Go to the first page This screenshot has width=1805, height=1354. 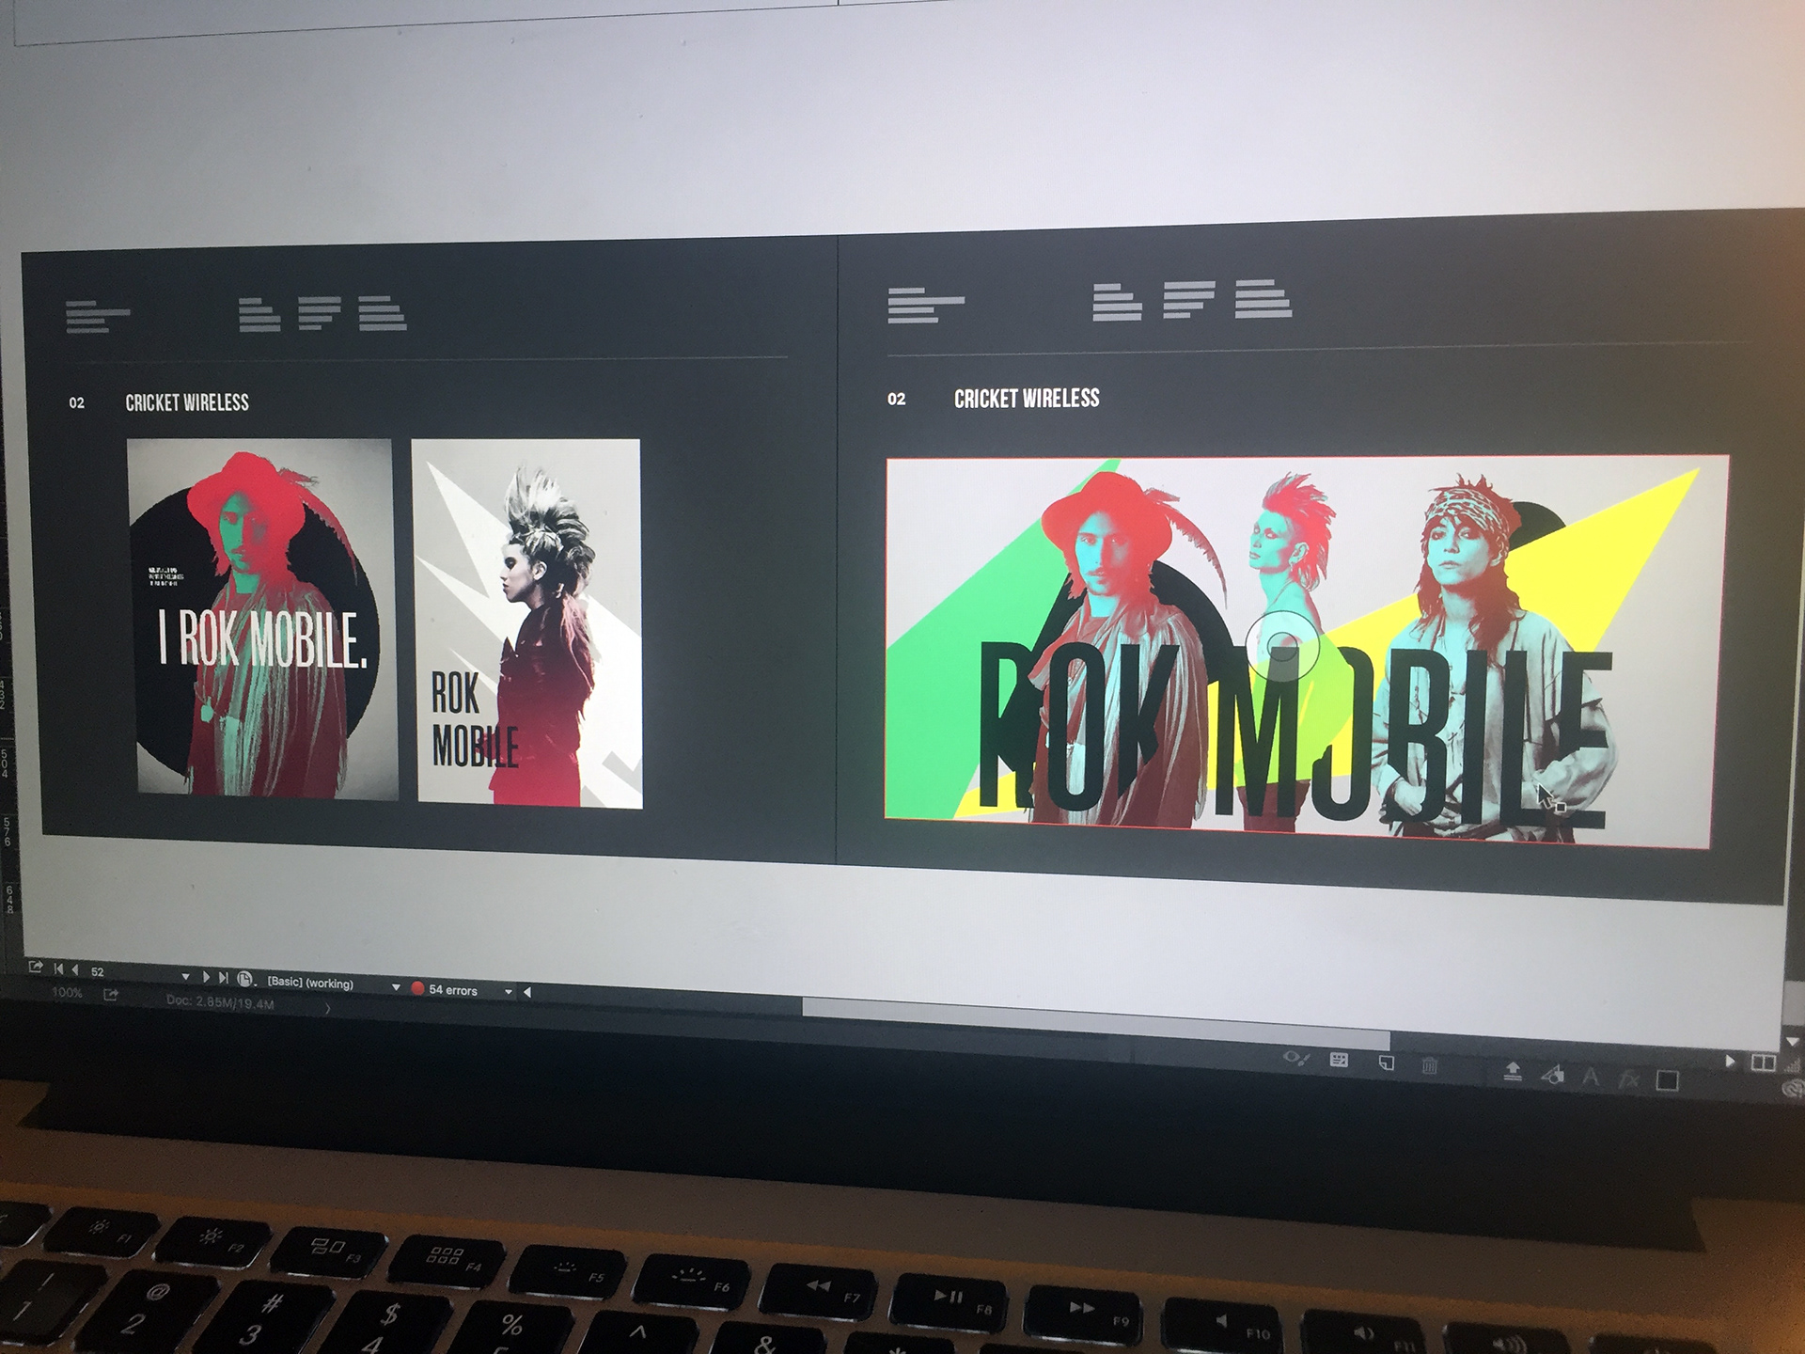[x=58, y=968]
